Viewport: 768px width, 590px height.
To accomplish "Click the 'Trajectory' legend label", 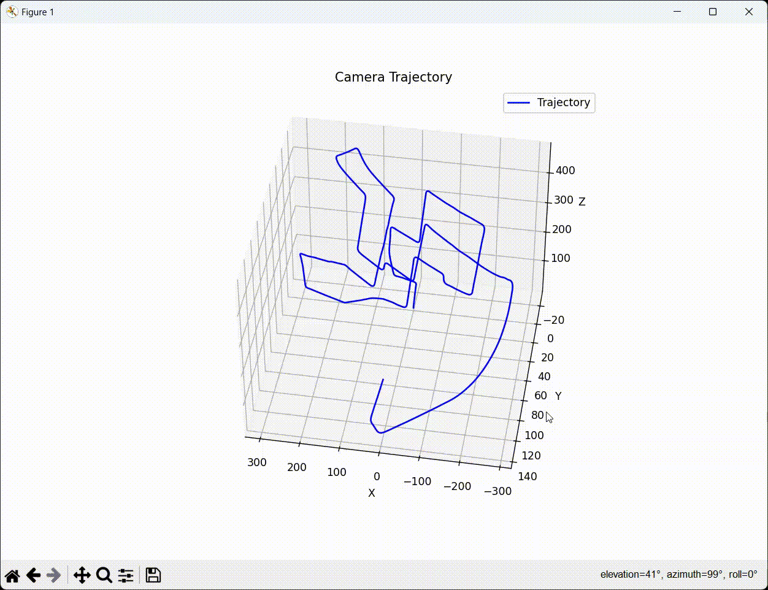I will (563, 102).
